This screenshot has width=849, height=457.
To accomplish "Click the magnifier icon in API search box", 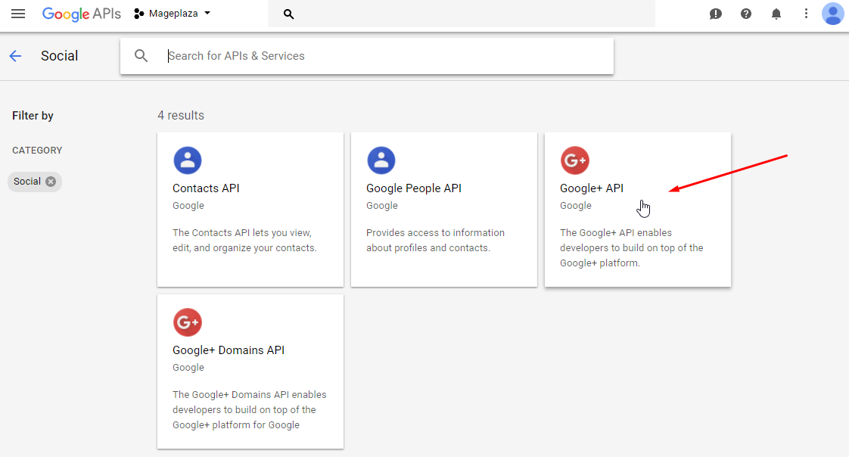I will (141, 56).
